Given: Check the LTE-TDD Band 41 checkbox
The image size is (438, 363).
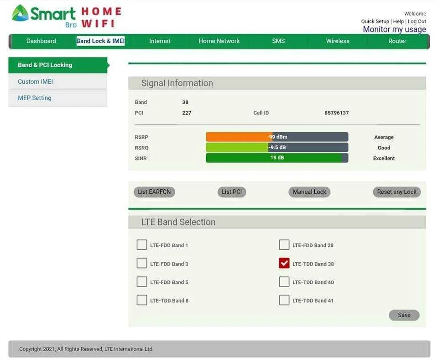Looking at the screenshot, I should 284,300.
